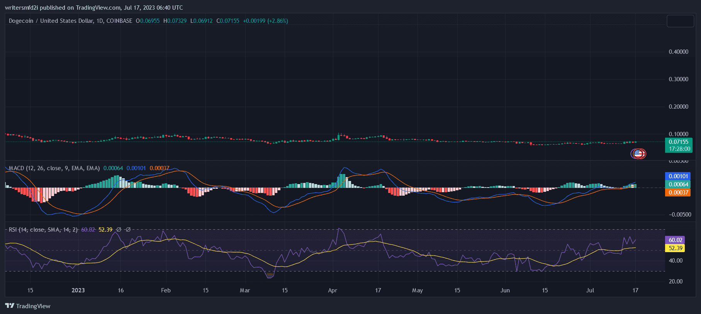Image resolution: width=701 pixels, height=314 pixels.
Task: Click the current price label 0.07155 on the price axis
Action: pyautogui.click(x=679, y=142)
